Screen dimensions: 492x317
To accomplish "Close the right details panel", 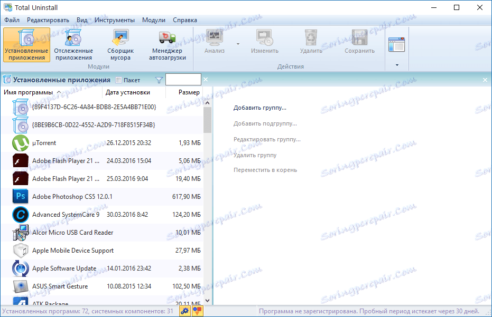I will [485, 80].
